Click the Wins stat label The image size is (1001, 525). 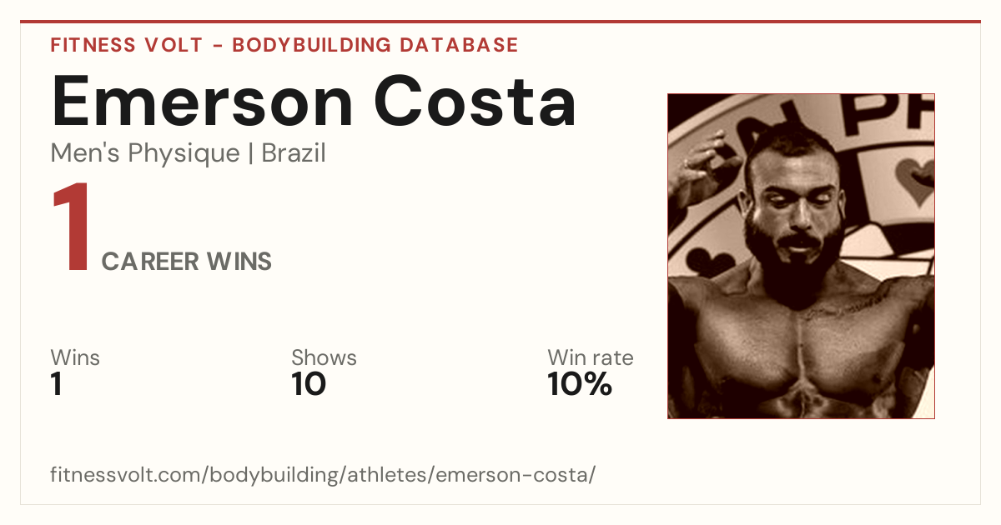(x=75, y=357)
